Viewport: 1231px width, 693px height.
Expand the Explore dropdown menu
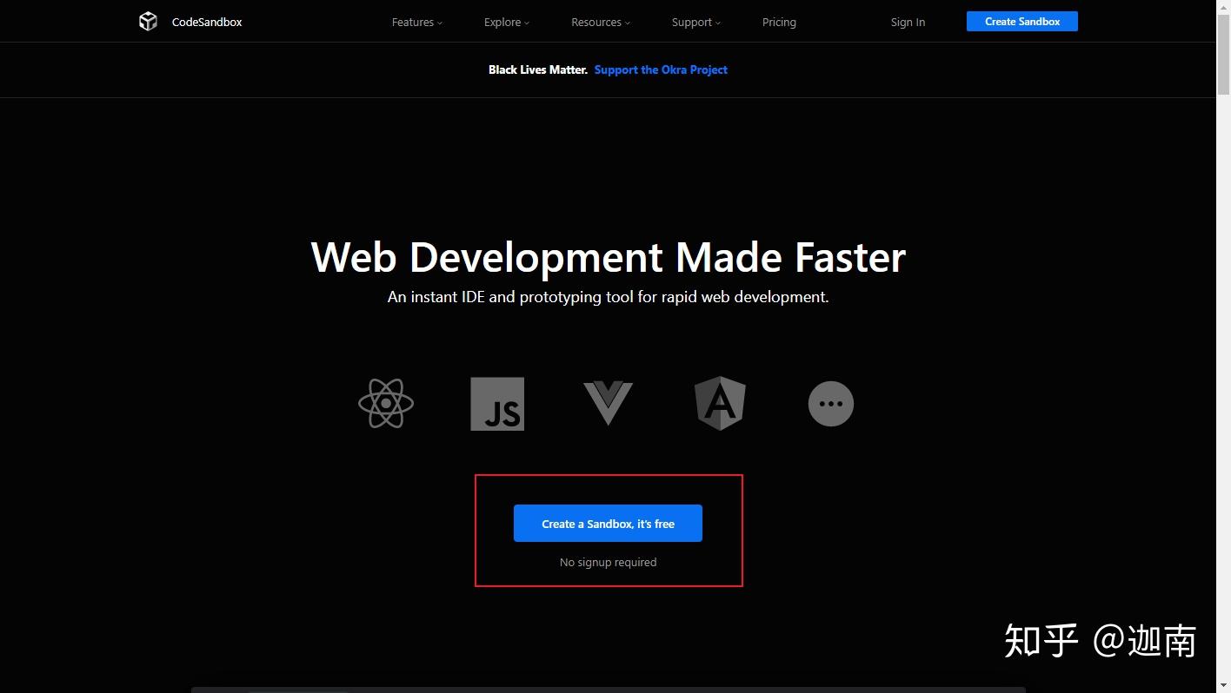pyautogui.click(x=507, y=23)
